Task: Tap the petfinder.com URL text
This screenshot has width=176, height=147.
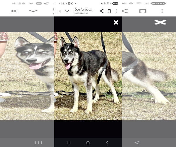Action: 81,13
